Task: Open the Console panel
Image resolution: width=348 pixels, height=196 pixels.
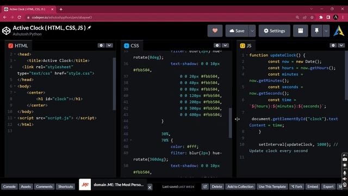Action: pos(9,186)
